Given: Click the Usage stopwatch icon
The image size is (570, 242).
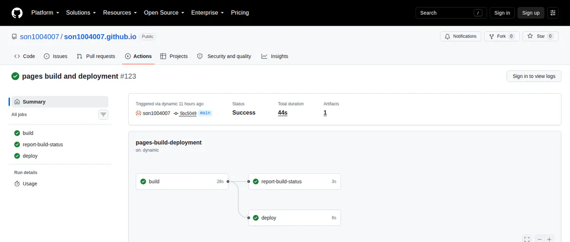Looking at the screenshot, I should 17,184.
